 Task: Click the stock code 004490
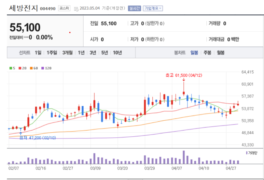coord(48,9)
